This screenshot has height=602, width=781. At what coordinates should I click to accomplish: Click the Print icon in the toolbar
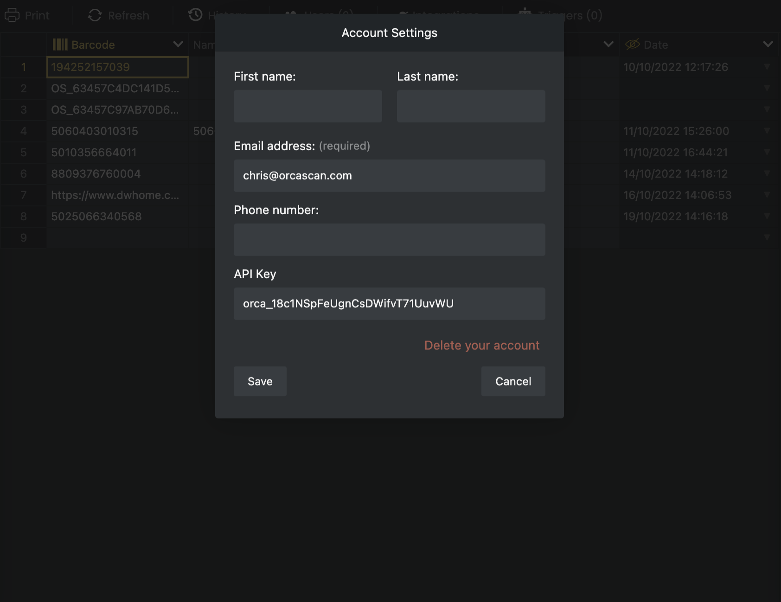tap(12, 15)
